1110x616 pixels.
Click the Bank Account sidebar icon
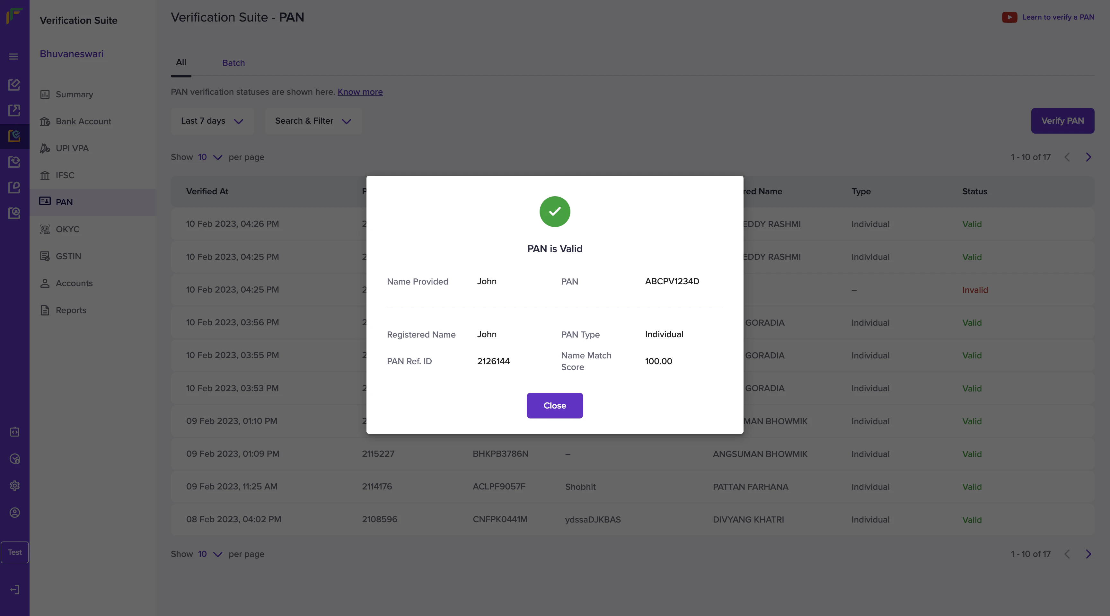(45, 121)
